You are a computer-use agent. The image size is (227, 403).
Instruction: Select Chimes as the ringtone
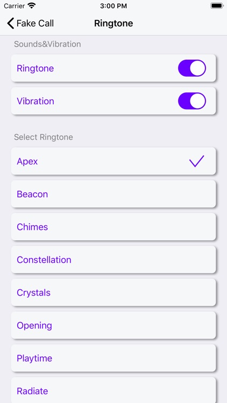[113, 227]
